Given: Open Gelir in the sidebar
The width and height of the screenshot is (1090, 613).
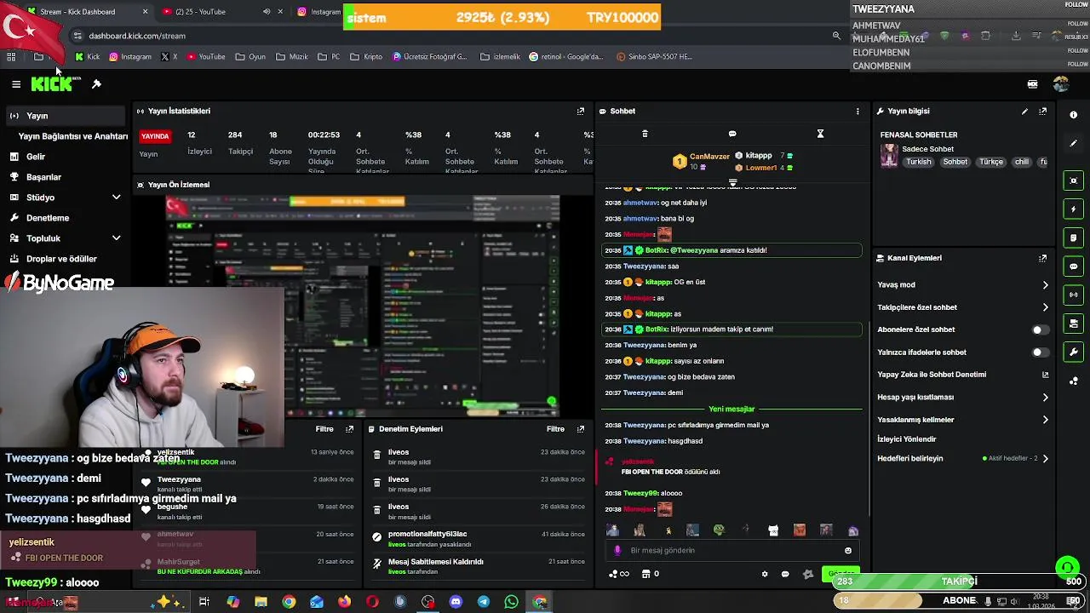Looking at the screenshot, I should click(36, 157).
